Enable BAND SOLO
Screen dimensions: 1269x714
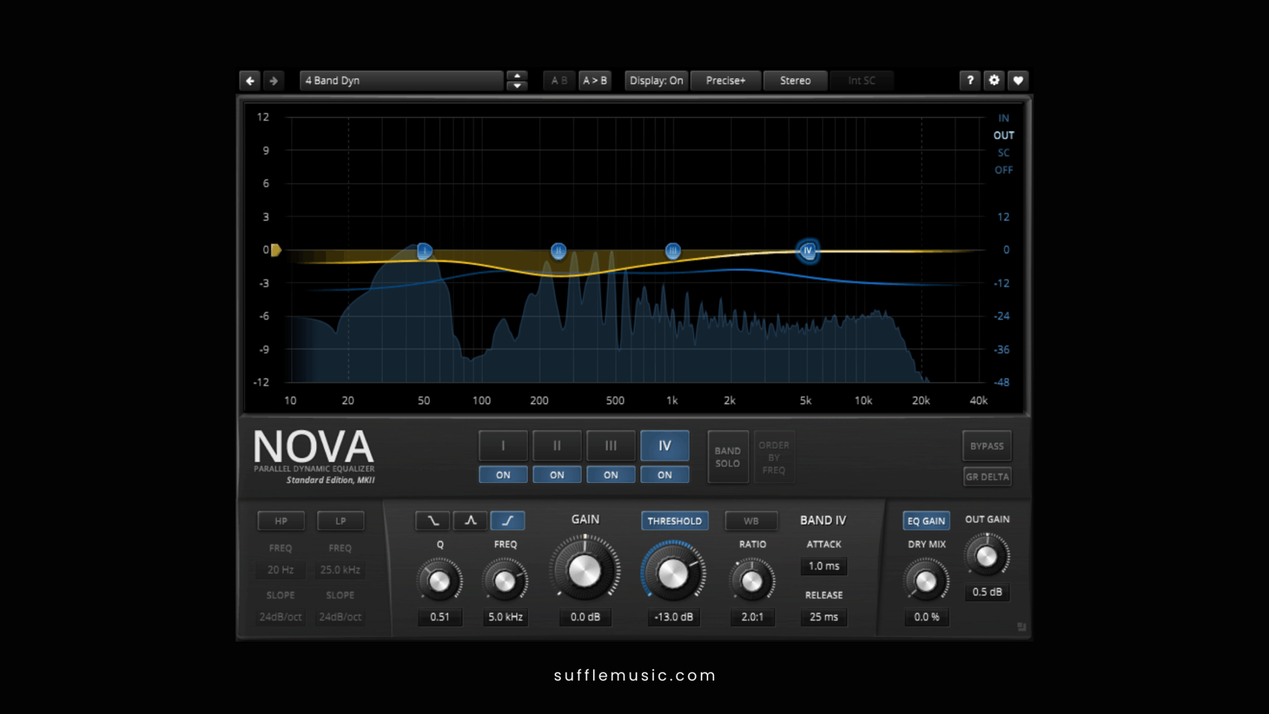point(728,457)
